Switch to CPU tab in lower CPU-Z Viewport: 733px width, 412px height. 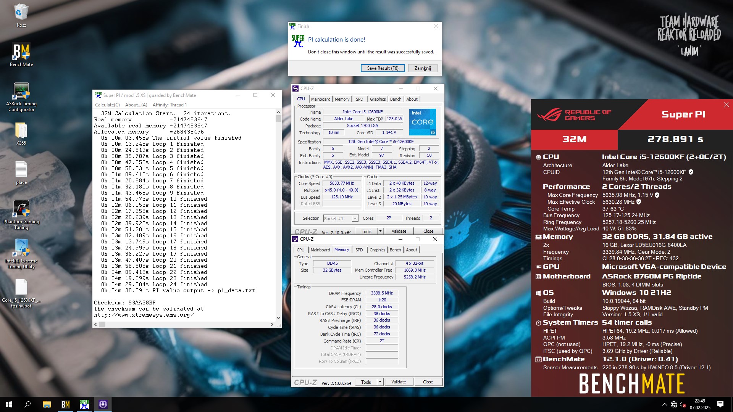[x=301, y=250]
